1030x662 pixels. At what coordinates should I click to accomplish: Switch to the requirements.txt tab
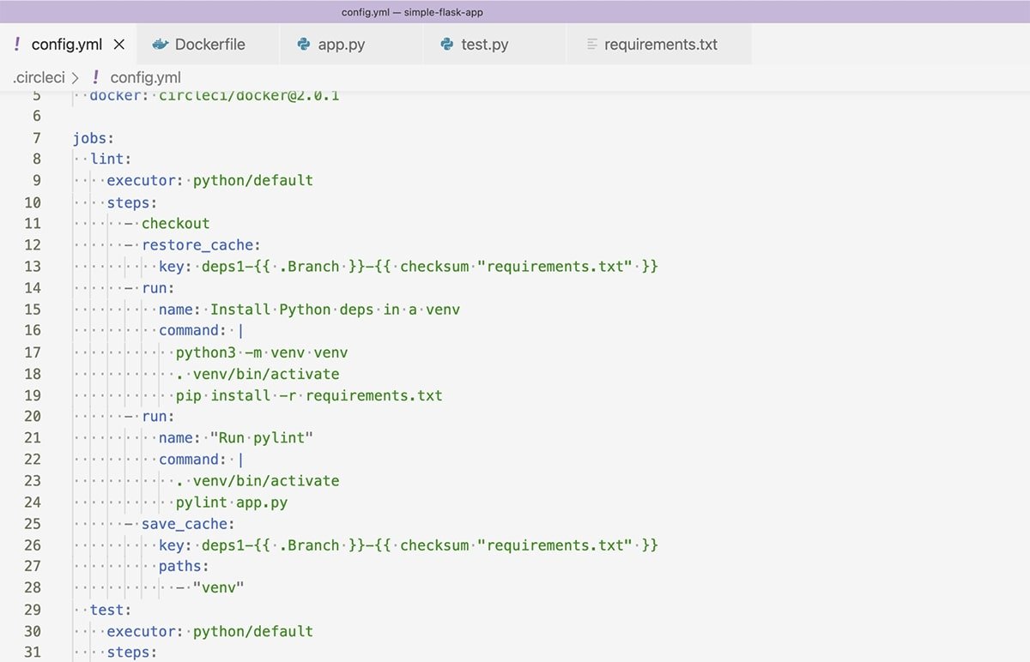click(x=660, y=45)
